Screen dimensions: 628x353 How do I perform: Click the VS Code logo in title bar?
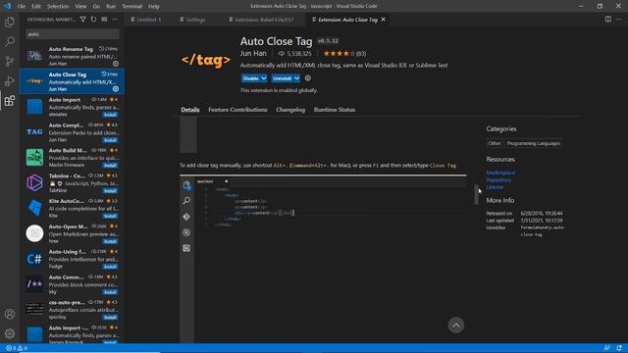tap(7, 6)
